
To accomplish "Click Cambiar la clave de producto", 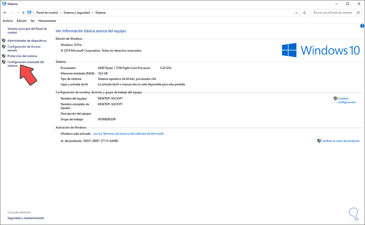I will point(340,141).
